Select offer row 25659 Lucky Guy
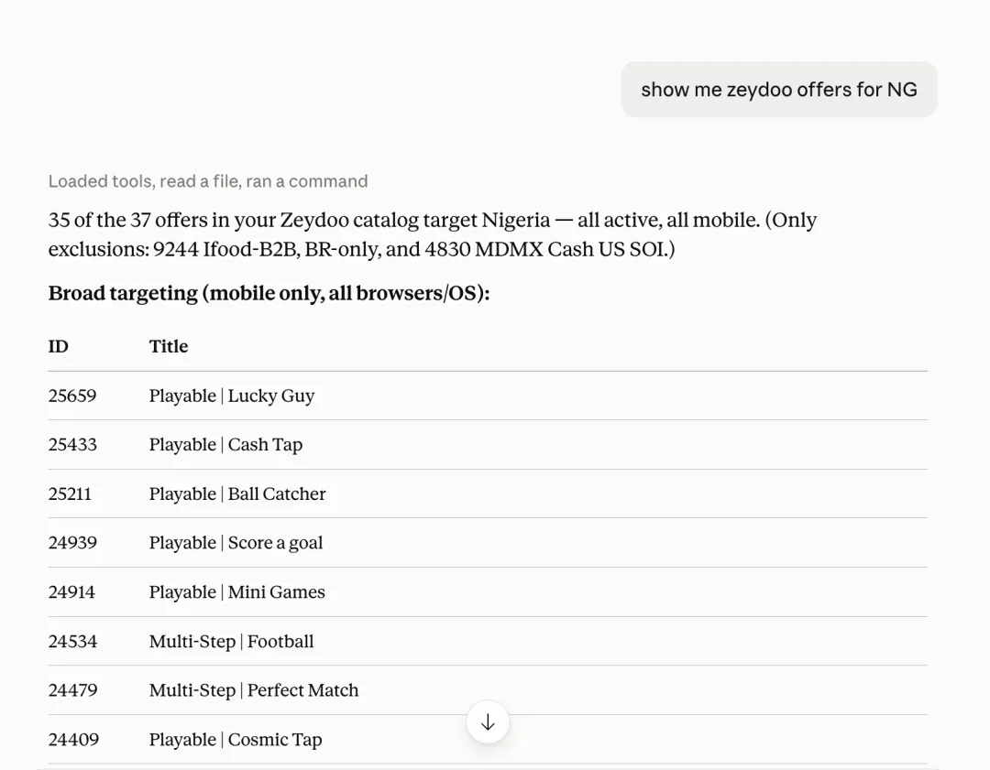The height and width of the screenshot is (770, 990). (x=488, y=396)
